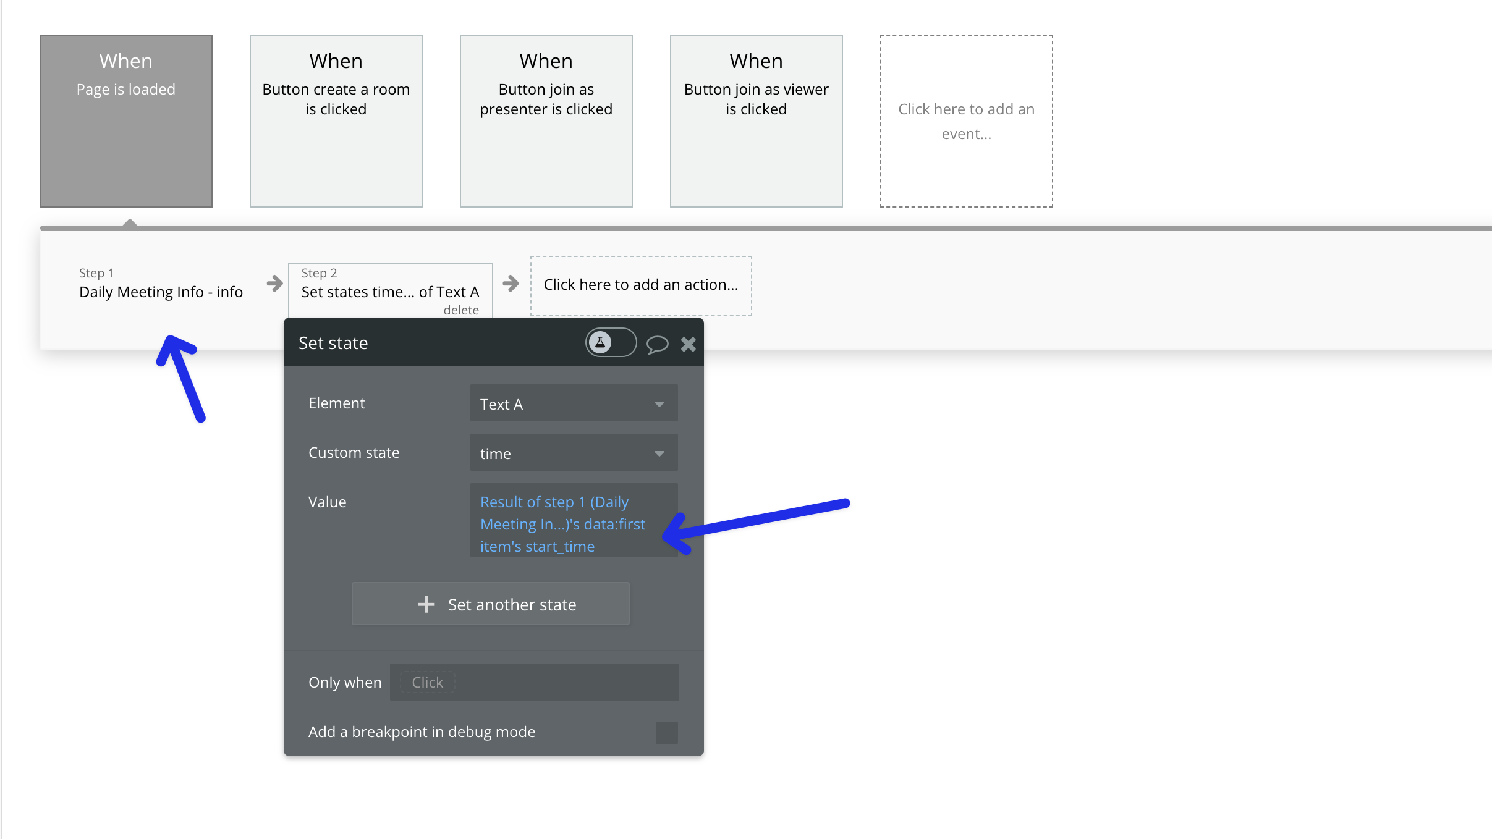Image resolution: width=1492 pixels, height=839 pixels.
Task: Click the Set another state button
Action: click(x=490, y=604)
